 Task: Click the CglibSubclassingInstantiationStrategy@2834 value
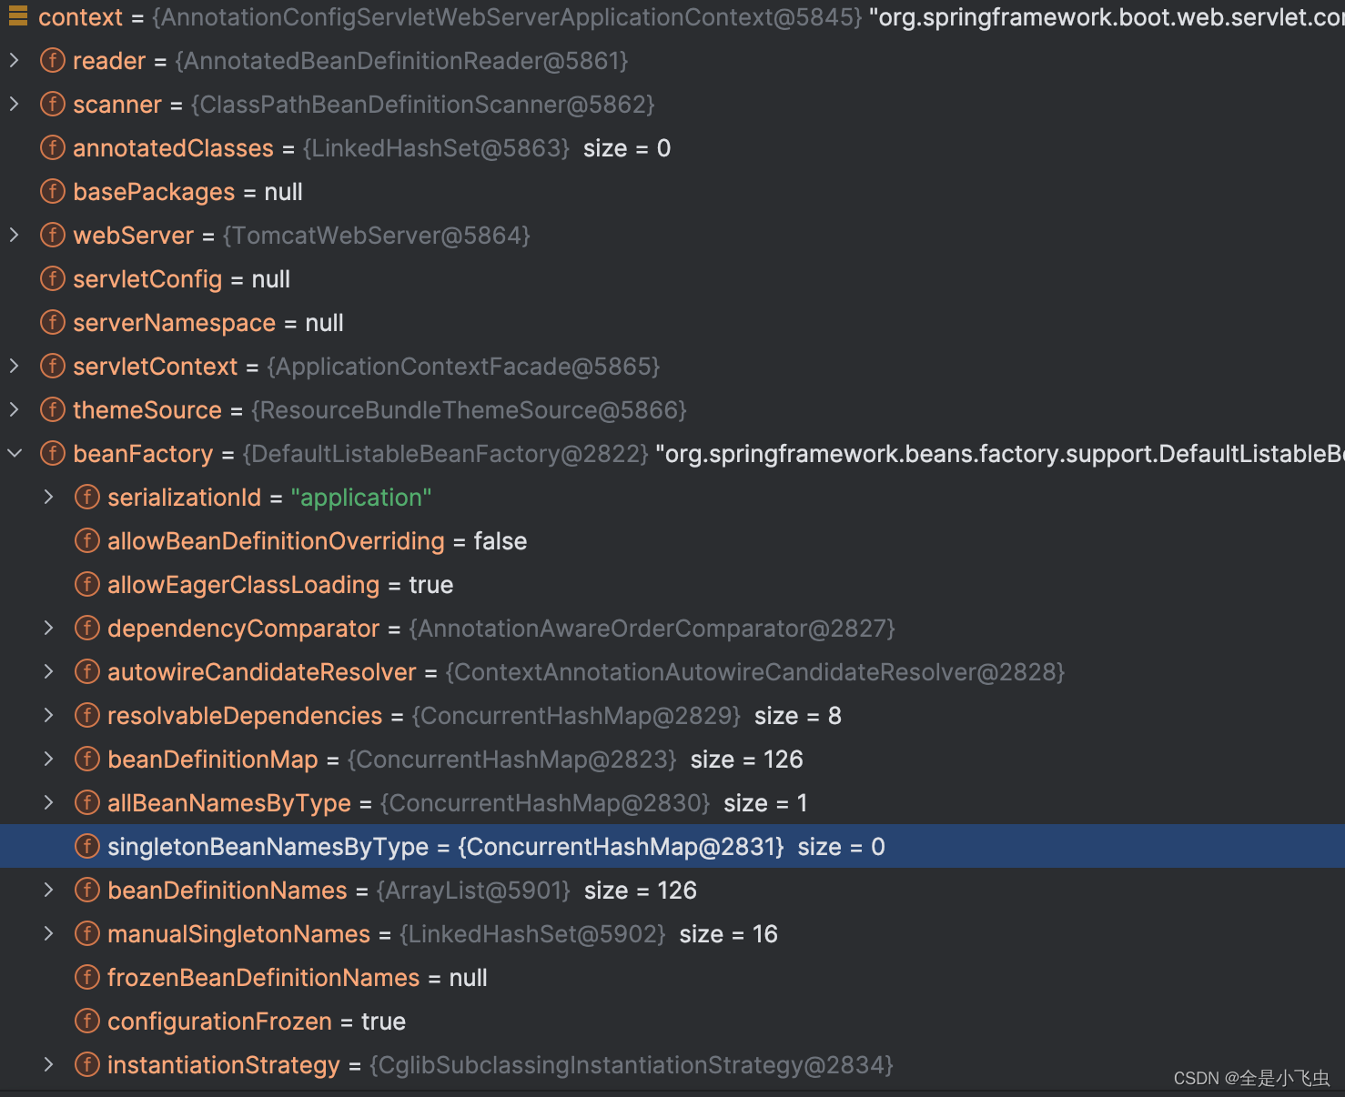point(632,1065)
